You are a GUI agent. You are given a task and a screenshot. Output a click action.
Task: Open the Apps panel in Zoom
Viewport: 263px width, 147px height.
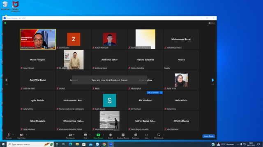(x=146, y=136)
